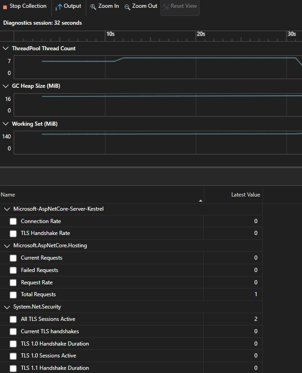302x373 pixels.
Task: Click the ThreadPool Thread Count graph area
Action: coord(158,67)
